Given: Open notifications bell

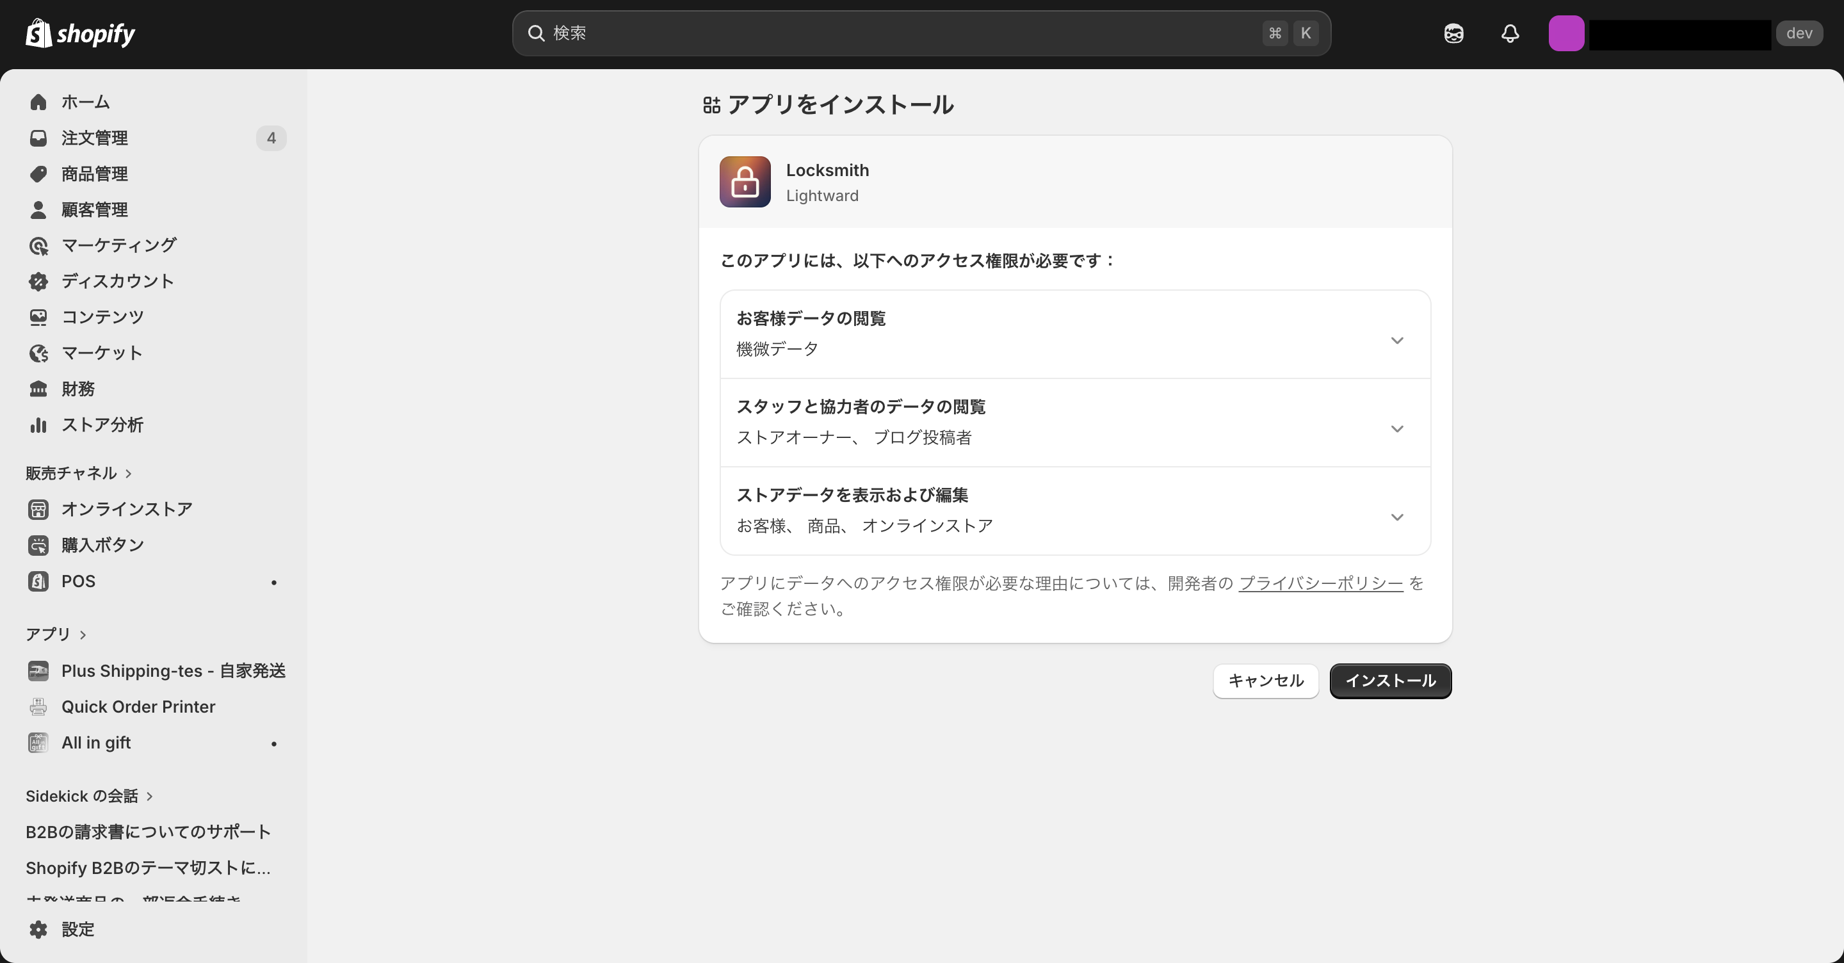Looking at the screenshot, I should (1510, 34).
